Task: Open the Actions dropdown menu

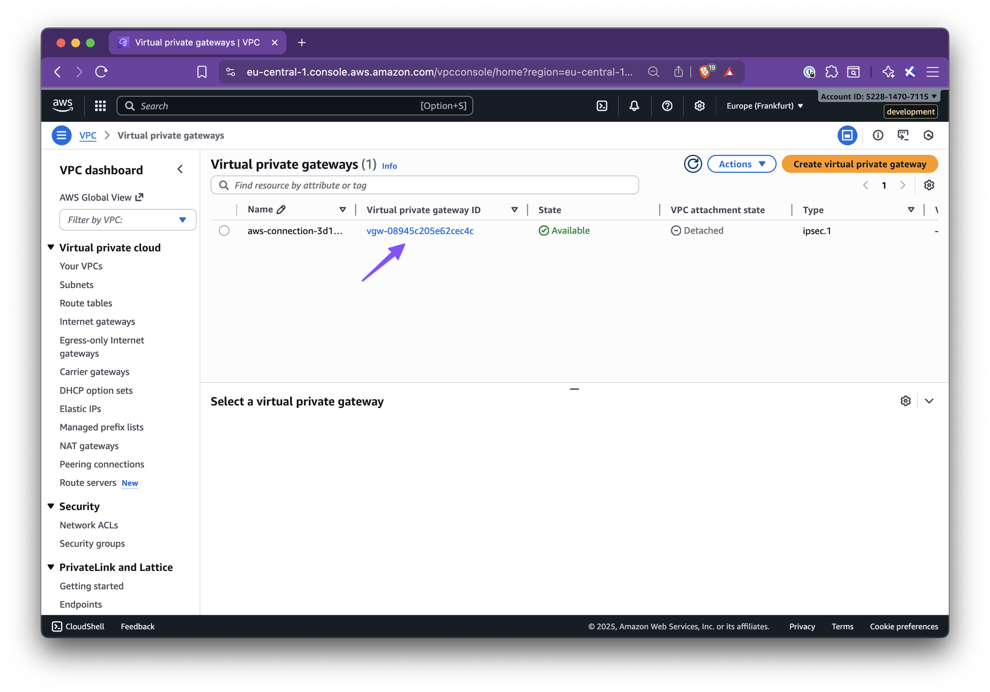Action: [741, 164]
